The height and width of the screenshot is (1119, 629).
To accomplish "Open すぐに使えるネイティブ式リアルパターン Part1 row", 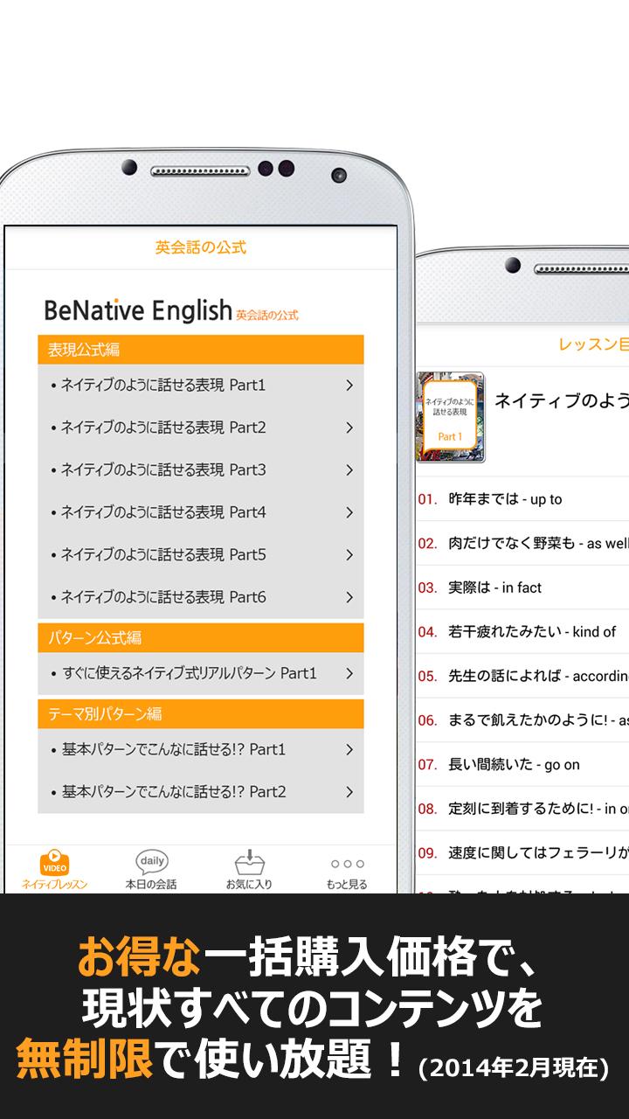I will [x=201, y=673].
